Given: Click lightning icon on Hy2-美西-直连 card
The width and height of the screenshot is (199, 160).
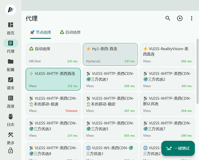Looking at the screenshot, I should (88, 49).
